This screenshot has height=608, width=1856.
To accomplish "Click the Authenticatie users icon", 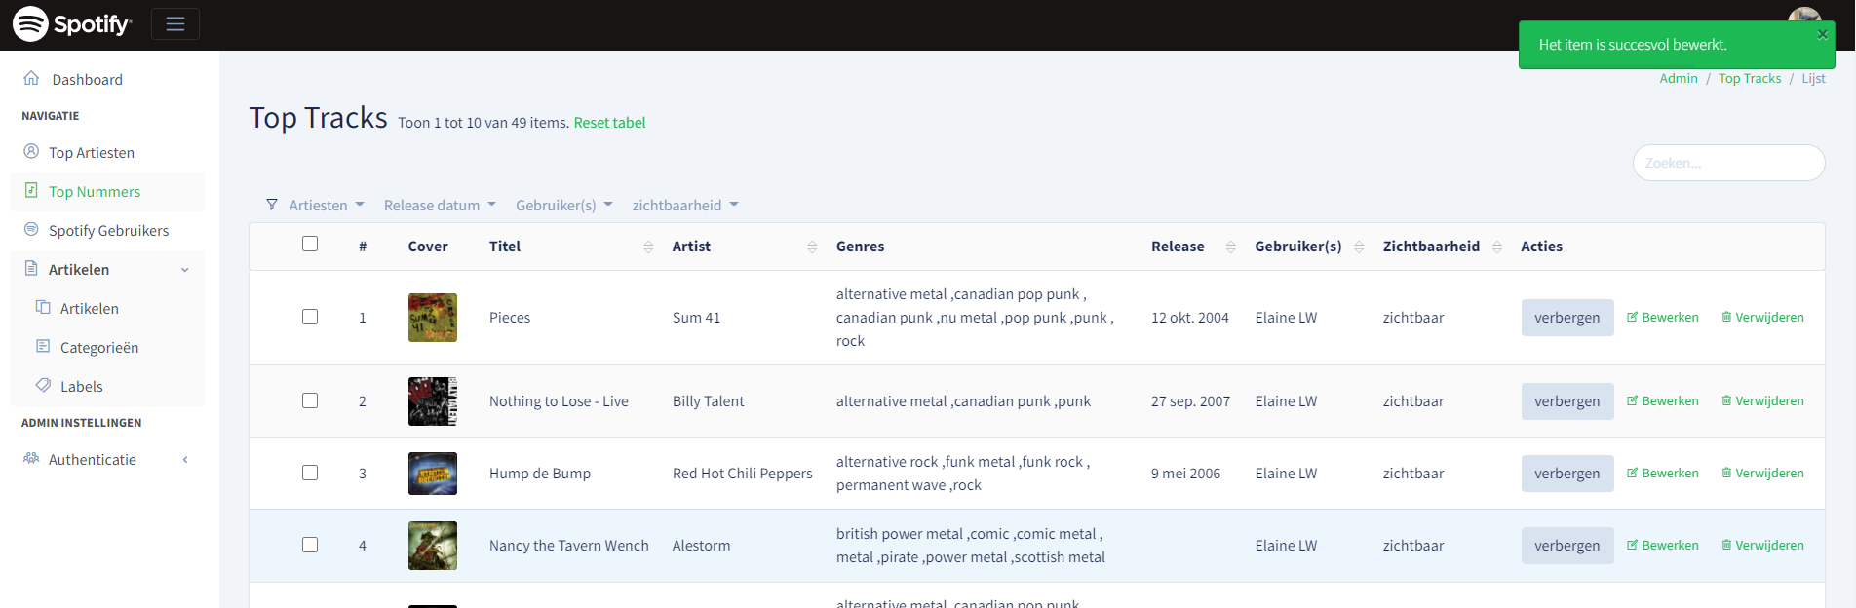I will click(x=31, y=459).
